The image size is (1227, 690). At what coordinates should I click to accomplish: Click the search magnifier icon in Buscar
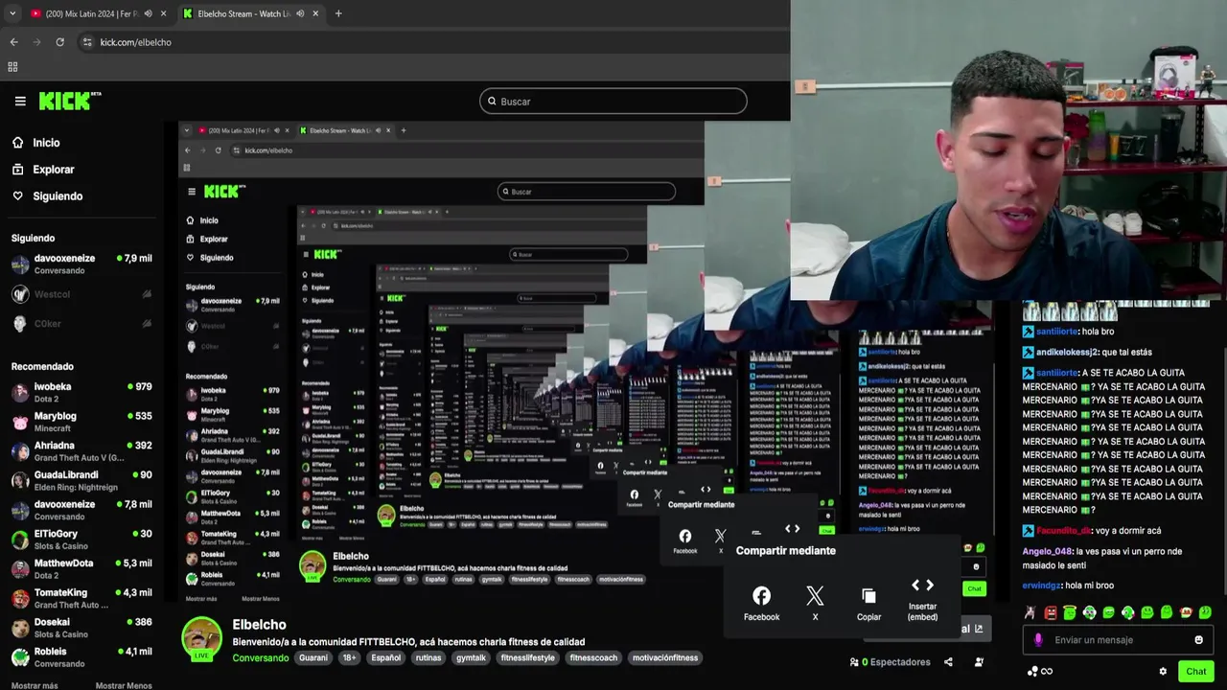click(x=493, y=101)
